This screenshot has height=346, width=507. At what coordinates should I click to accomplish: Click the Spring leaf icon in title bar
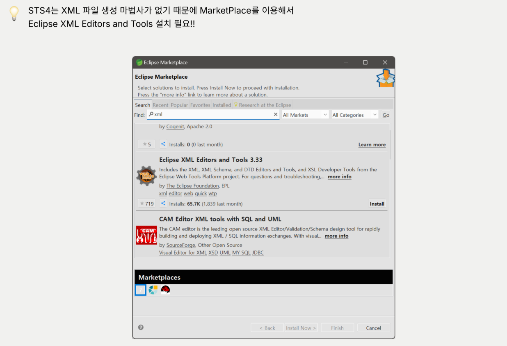click(x=139, y=62)
